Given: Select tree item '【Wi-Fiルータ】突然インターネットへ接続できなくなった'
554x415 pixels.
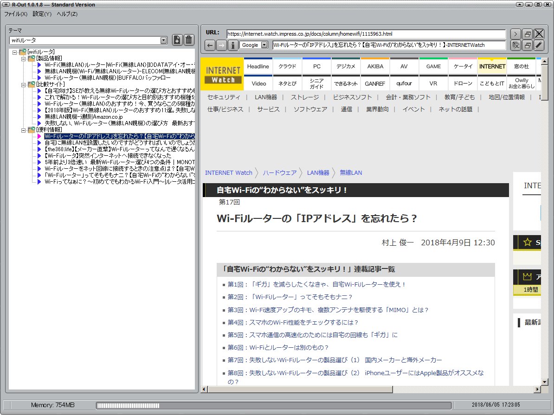Looking at the screenshot, I should click(x=108, y=156).
